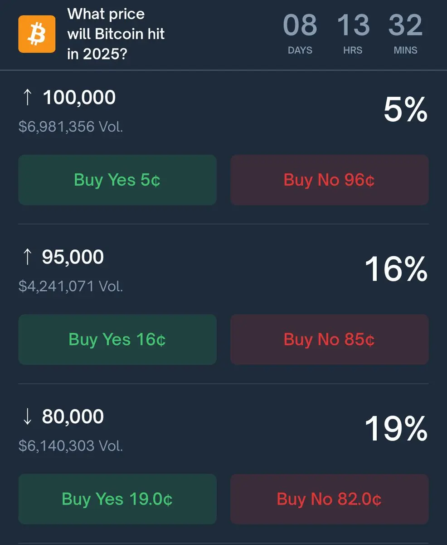Click the 19% probability figure
Viewport: 447px width, 545px height.
(x=396, y=429)
